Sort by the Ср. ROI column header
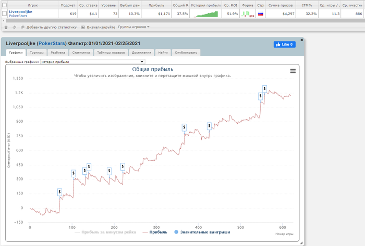365x246 pixels. pyautogui.click(x=230, y=5)
